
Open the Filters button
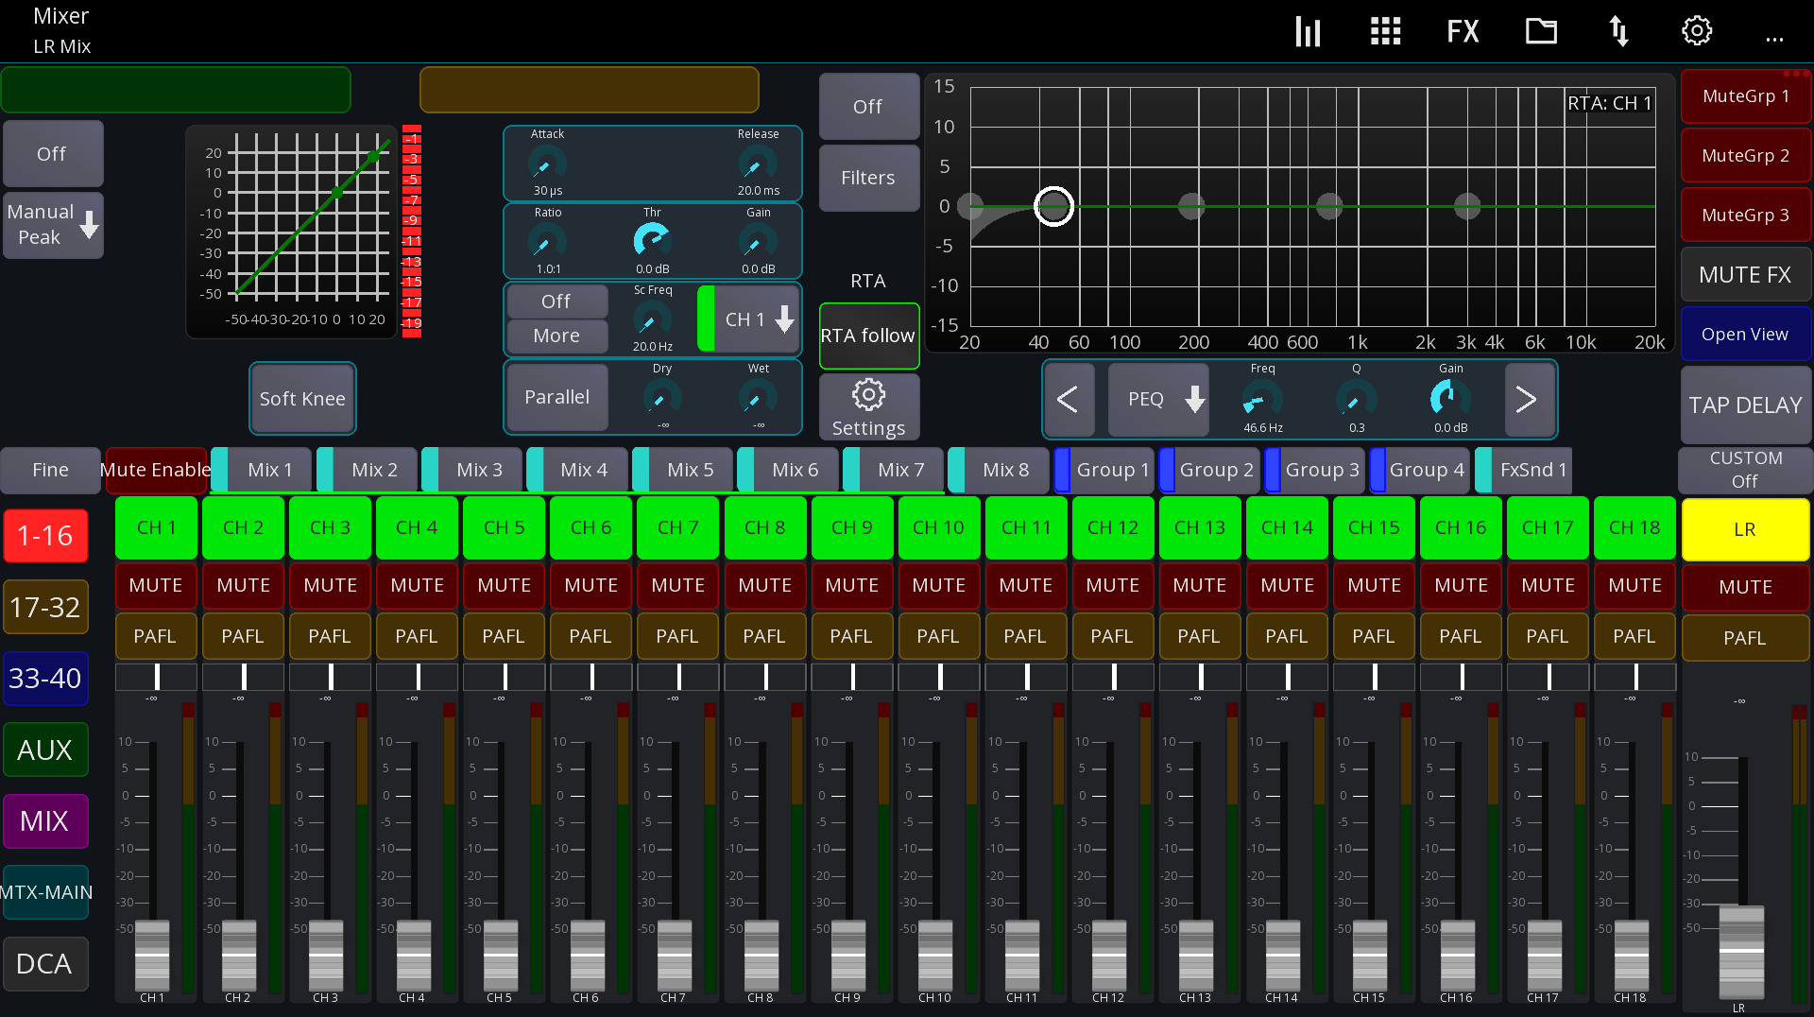tap(868, 178)
